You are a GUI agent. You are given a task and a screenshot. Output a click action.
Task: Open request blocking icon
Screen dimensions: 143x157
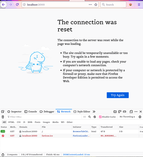point(95,117)
